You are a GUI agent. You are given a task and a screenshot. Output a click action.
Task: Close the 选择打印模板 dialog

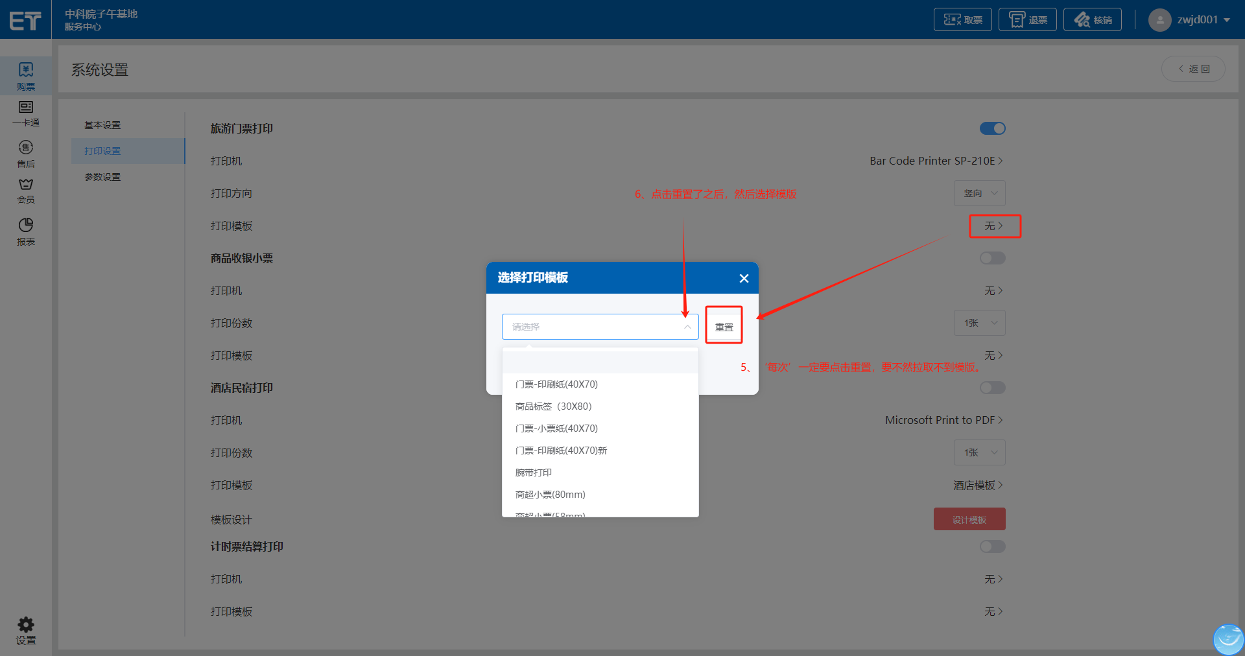(744, 278)
